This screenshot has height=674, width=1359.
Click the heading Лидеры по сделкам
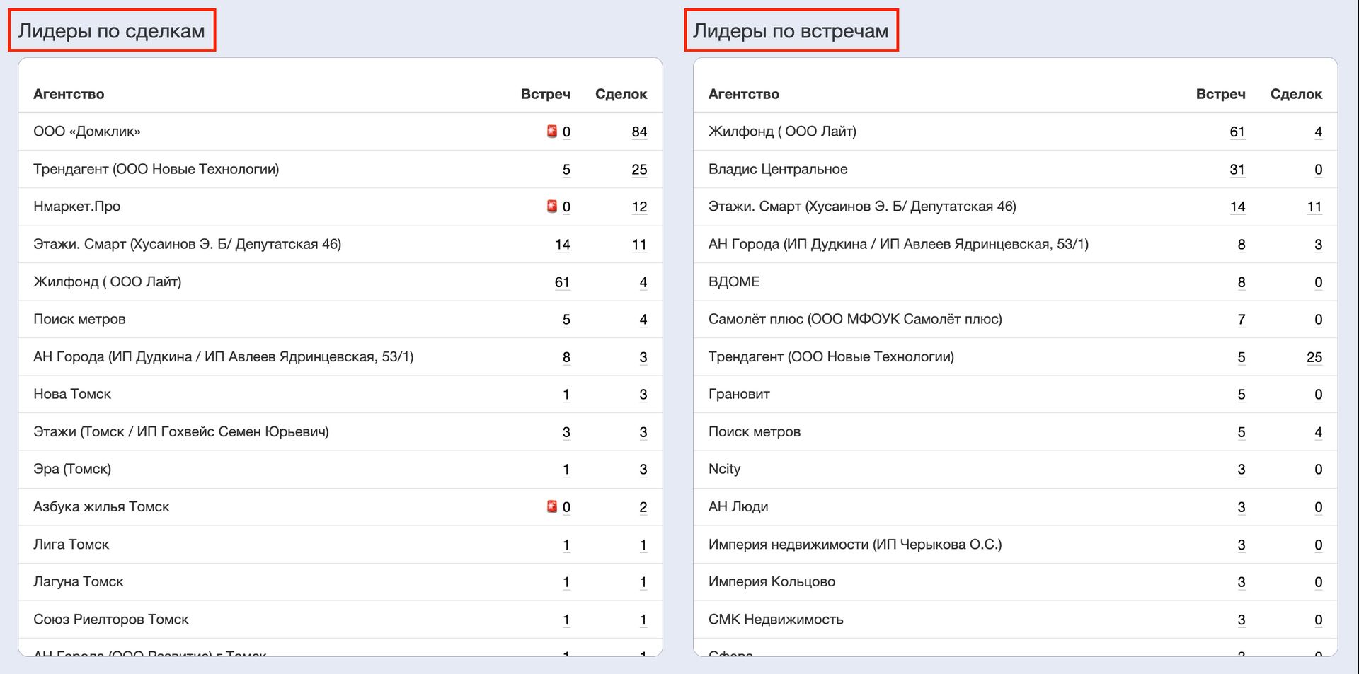(111, 31)
